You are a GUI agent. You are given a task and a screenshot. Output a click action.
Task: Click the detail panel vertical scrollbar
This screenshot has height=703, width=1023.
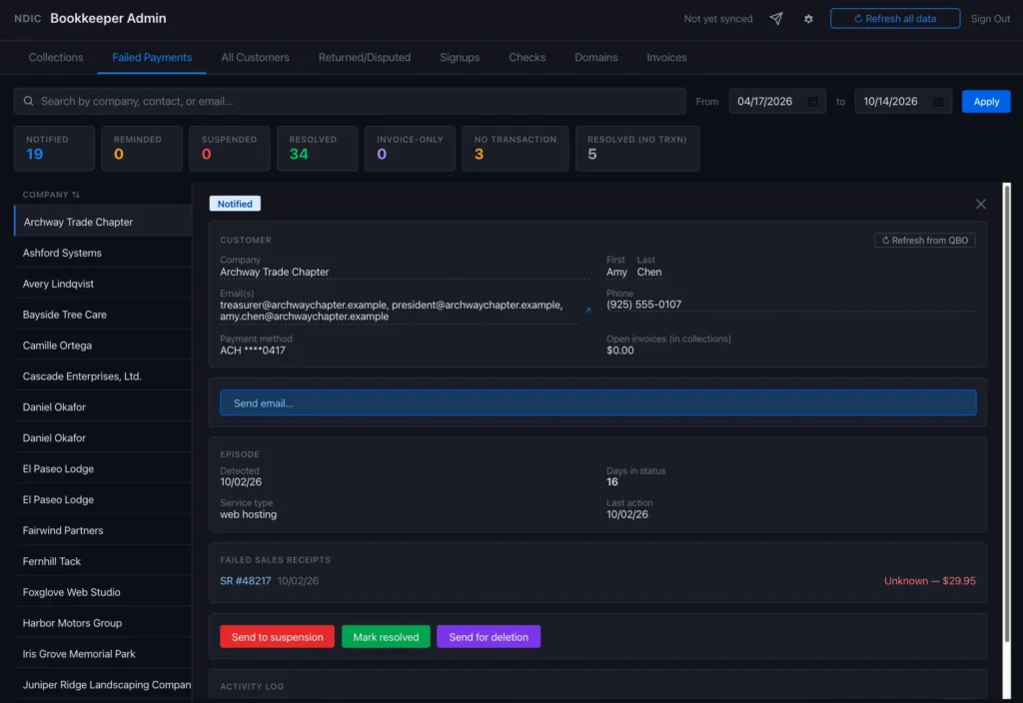[1006, 412]
